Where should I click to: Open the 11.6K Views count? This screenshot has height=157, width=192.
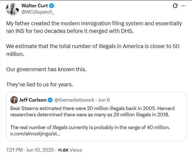point(70,150)
